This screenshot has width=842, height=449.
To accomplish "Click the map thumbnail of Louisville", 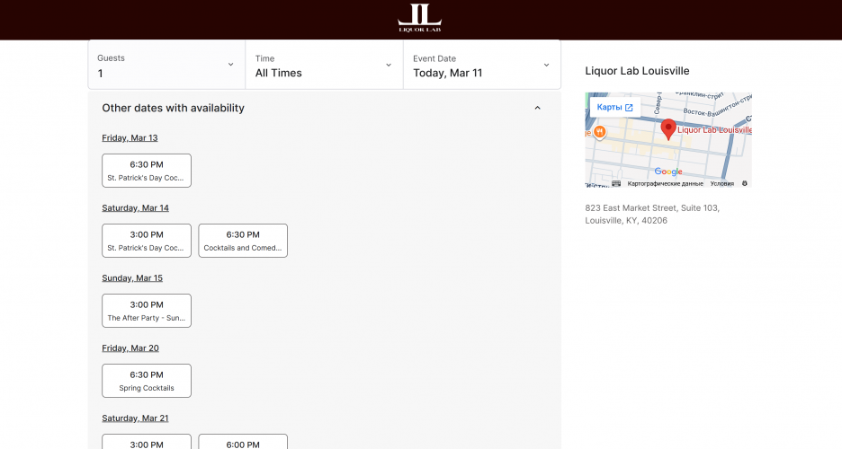I will coord(668,139).
